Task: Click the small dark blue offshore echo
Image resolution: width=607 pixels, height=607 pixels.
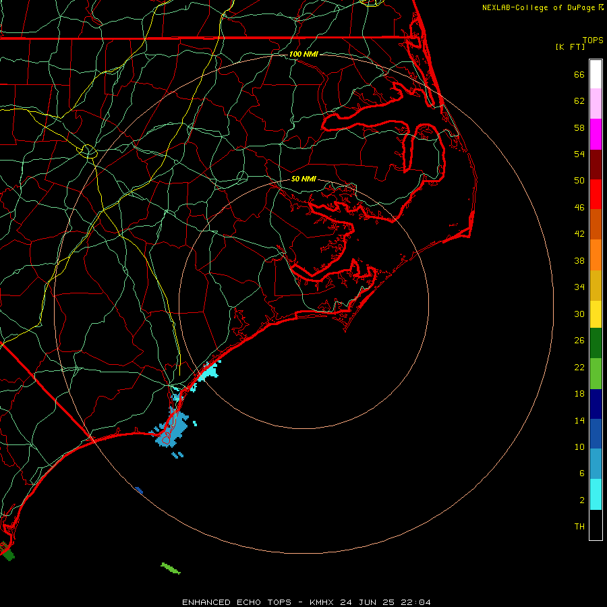Action: tap(139, 490)
